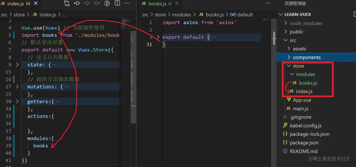Click 'actions:{' on line 35
356x167 pixels.
click(x=41, y=116)
